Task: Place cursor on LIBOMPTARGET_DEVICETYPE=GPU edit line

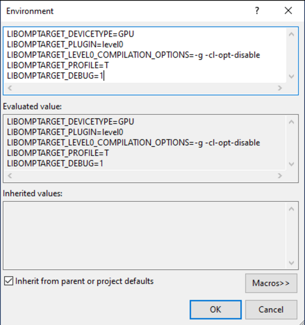Action: (x=71, y=35)
